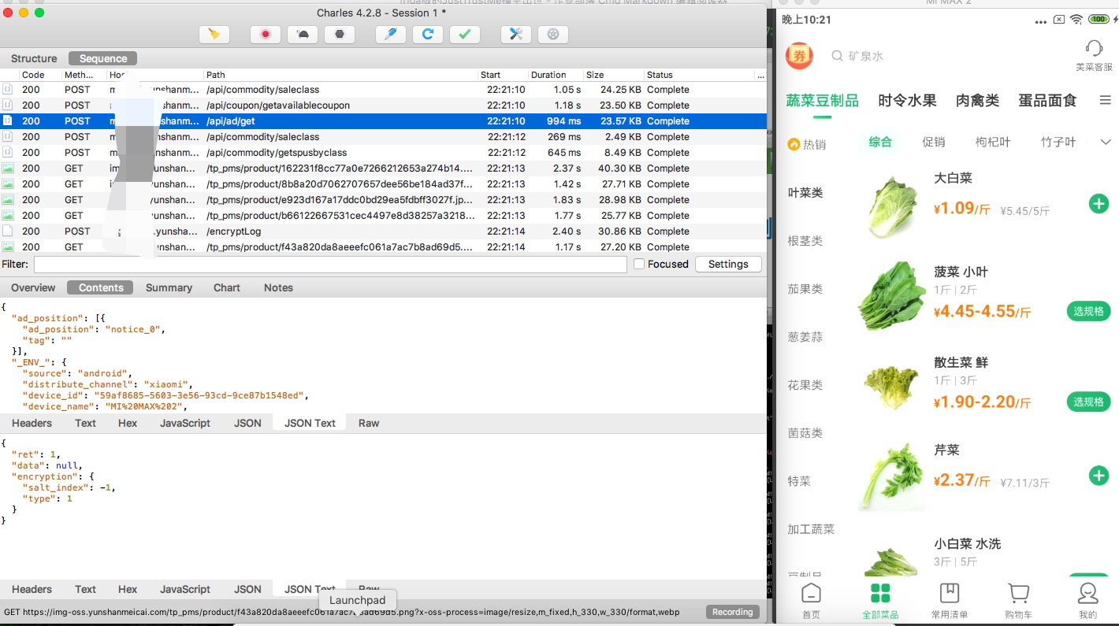Select the Sequence view tab
Viewport: 1119px width, 626px height.
click(x=103, y=58)
